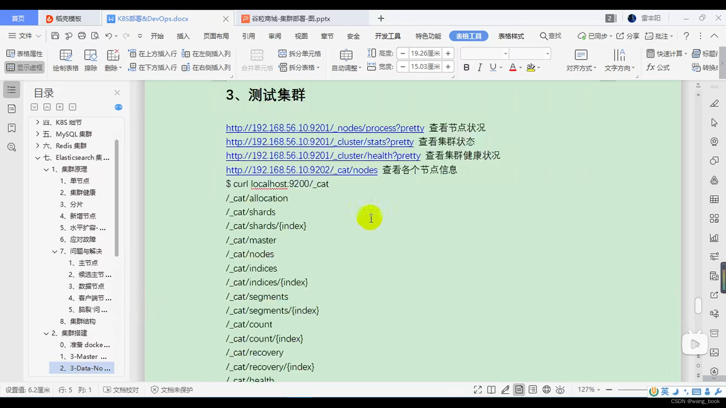
Task: Open the font color dropdown arrow
Action: [520, 68]
